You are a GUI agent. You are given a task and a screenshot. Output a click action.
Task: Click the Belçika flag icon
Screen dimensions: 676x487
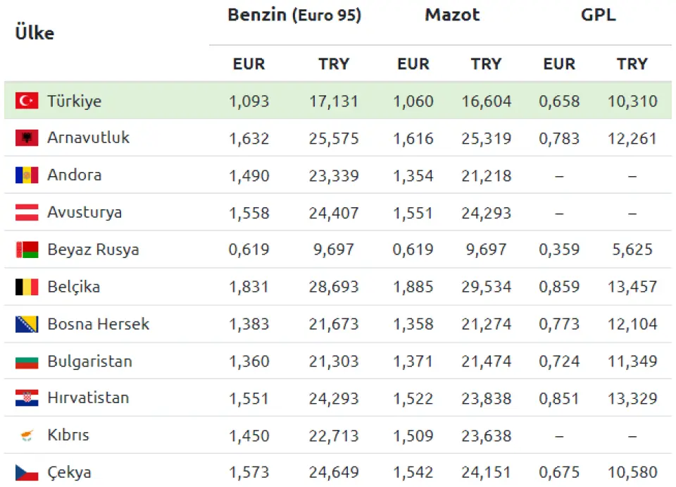tap(27, 287)
